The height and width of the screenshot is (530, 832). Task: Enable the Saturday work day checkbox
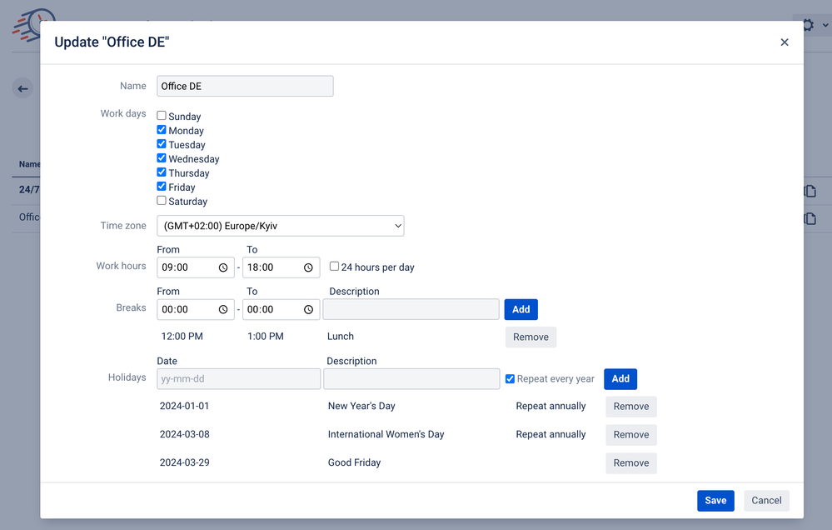161,201
